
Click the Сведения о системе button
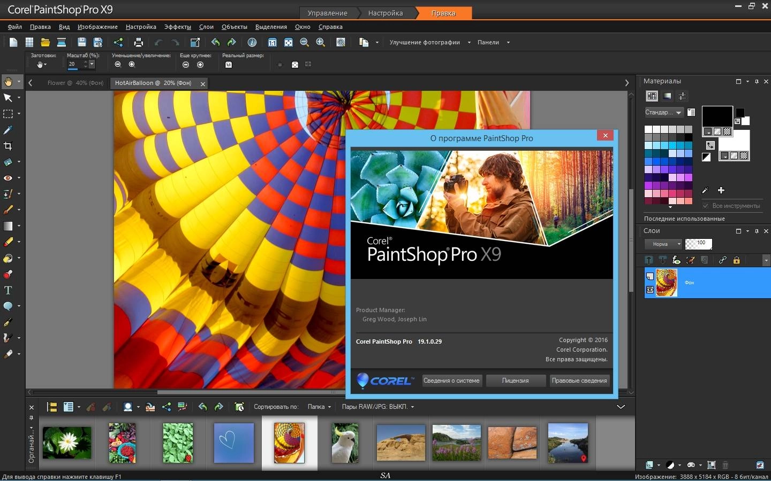(x=451, y=381)
